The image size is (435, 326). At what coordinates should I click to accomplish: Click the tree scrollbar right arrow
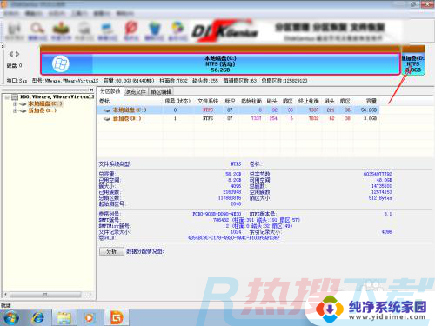[x=90, y=295]
